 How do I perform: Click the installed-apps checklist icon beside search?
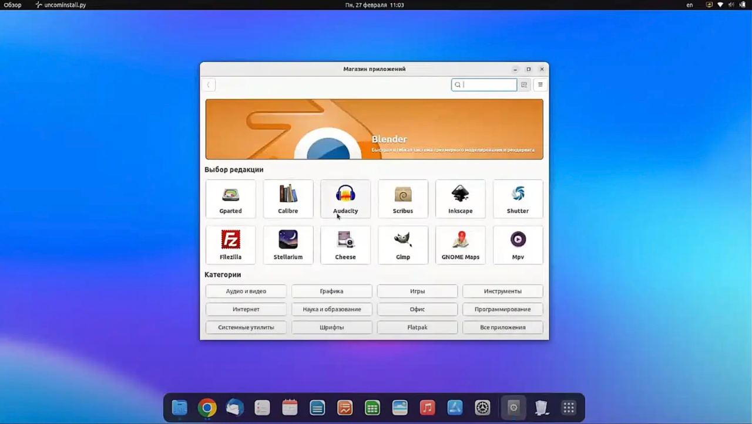coord(524,84)
